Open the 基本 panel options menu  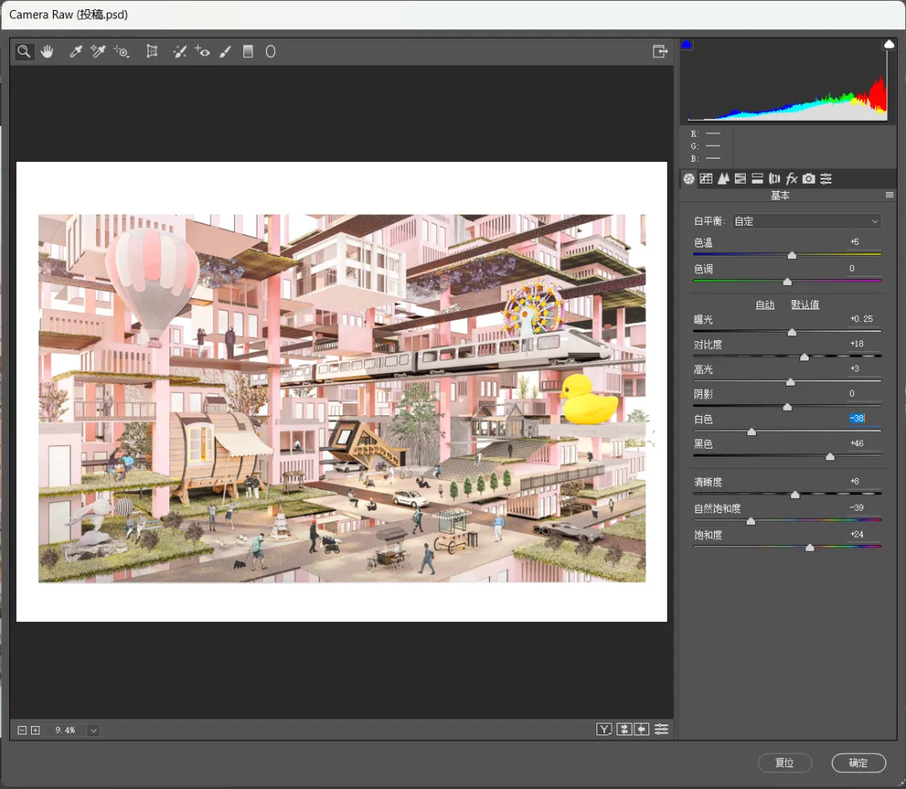[889, 195]
